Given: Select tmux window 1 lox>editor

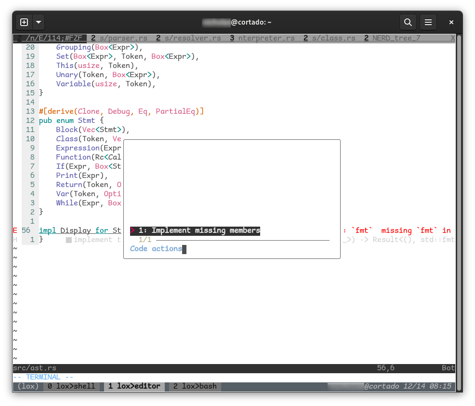Looking at the screenshot, I should [134, 386].
